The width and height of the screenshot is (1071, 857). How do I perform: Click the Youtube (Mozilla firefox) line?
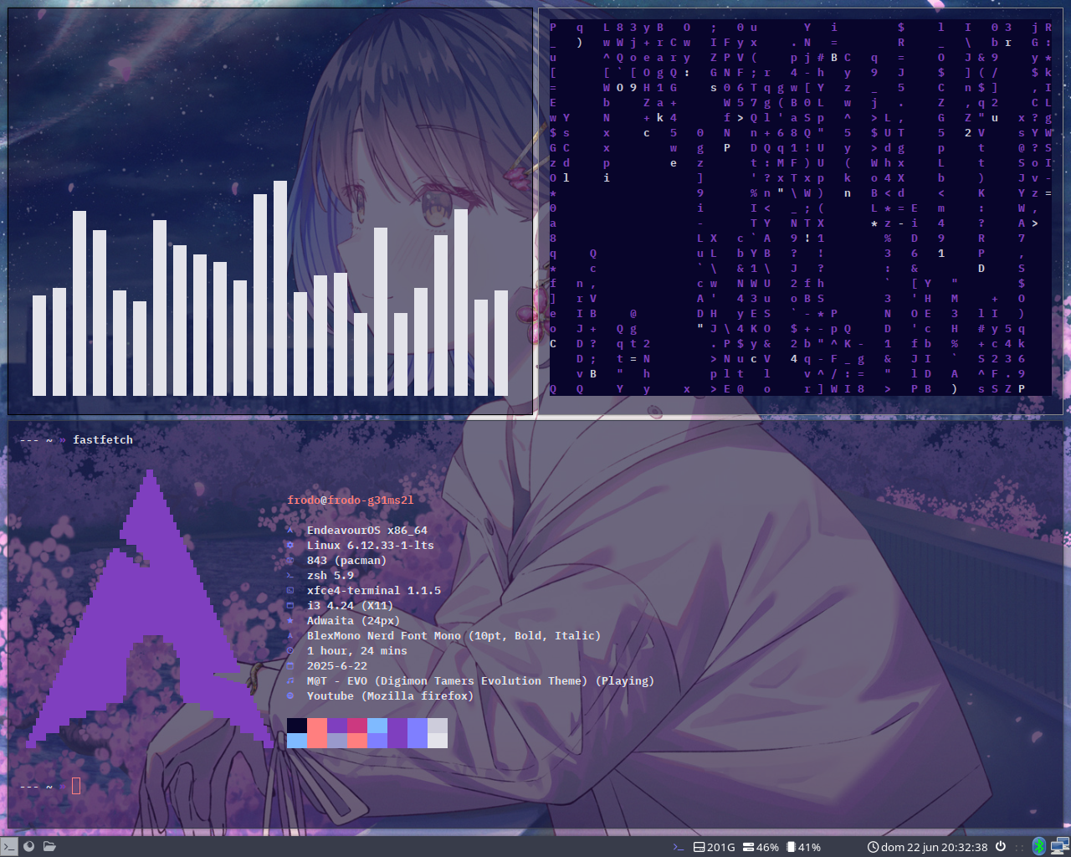click(391, 696)
